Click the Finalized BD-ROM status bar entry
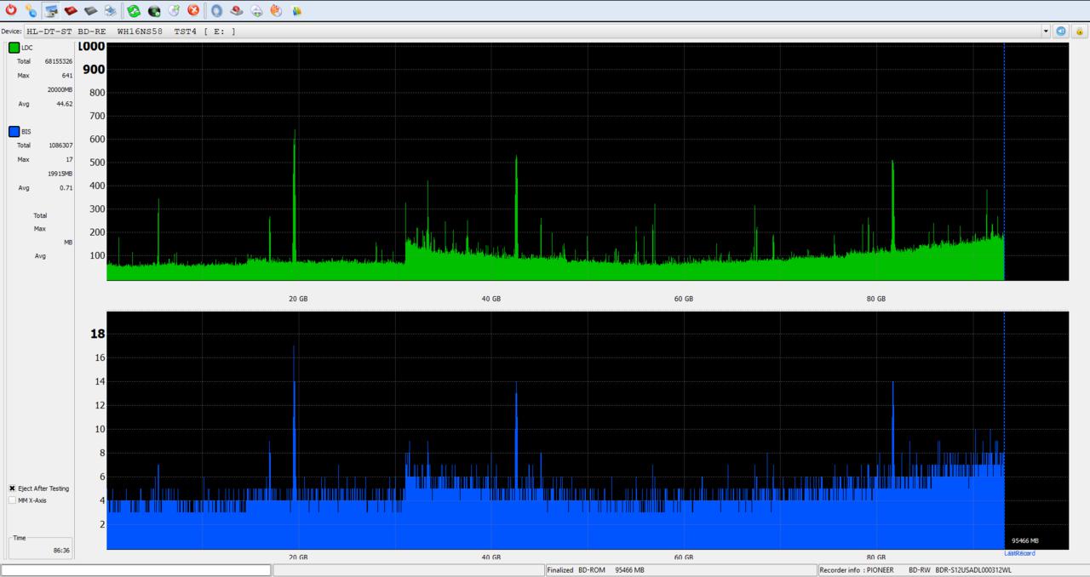 tap(680, 570)
